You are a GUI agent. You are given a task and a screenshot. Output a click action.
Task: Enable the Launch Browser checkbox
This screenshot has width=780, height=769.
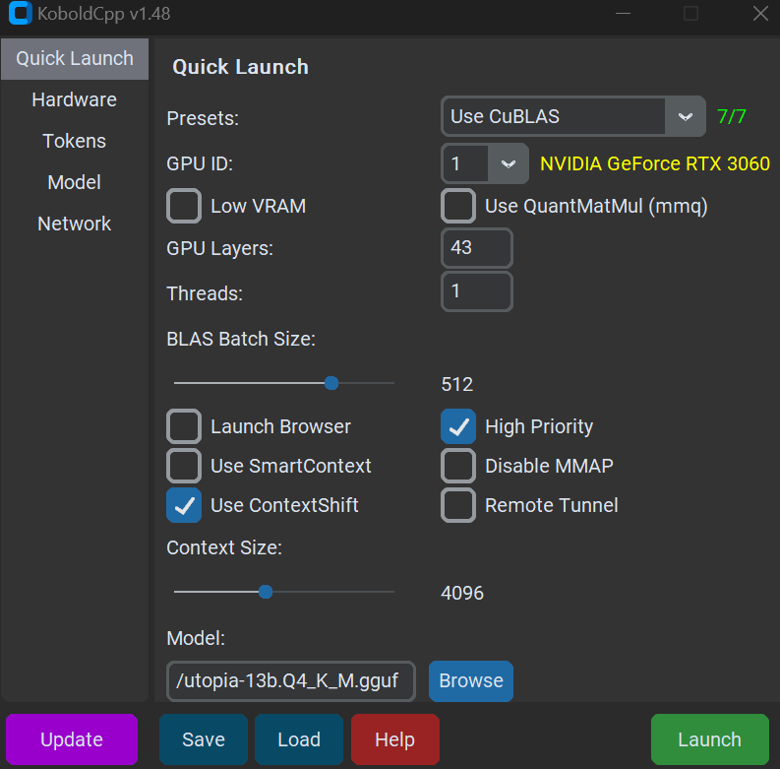(184, 426)
